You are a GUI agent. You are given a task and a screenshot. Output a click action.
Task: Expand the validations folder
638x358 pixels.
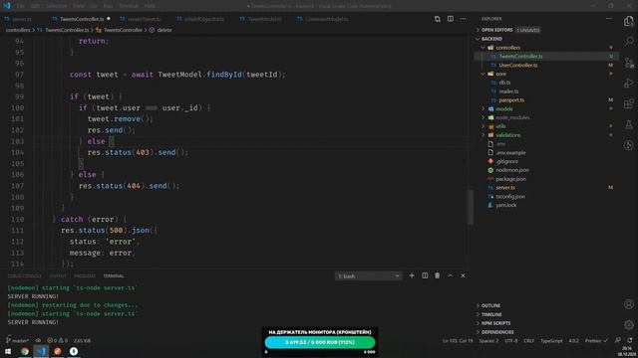pyautogui.click(x=507, y=135)
